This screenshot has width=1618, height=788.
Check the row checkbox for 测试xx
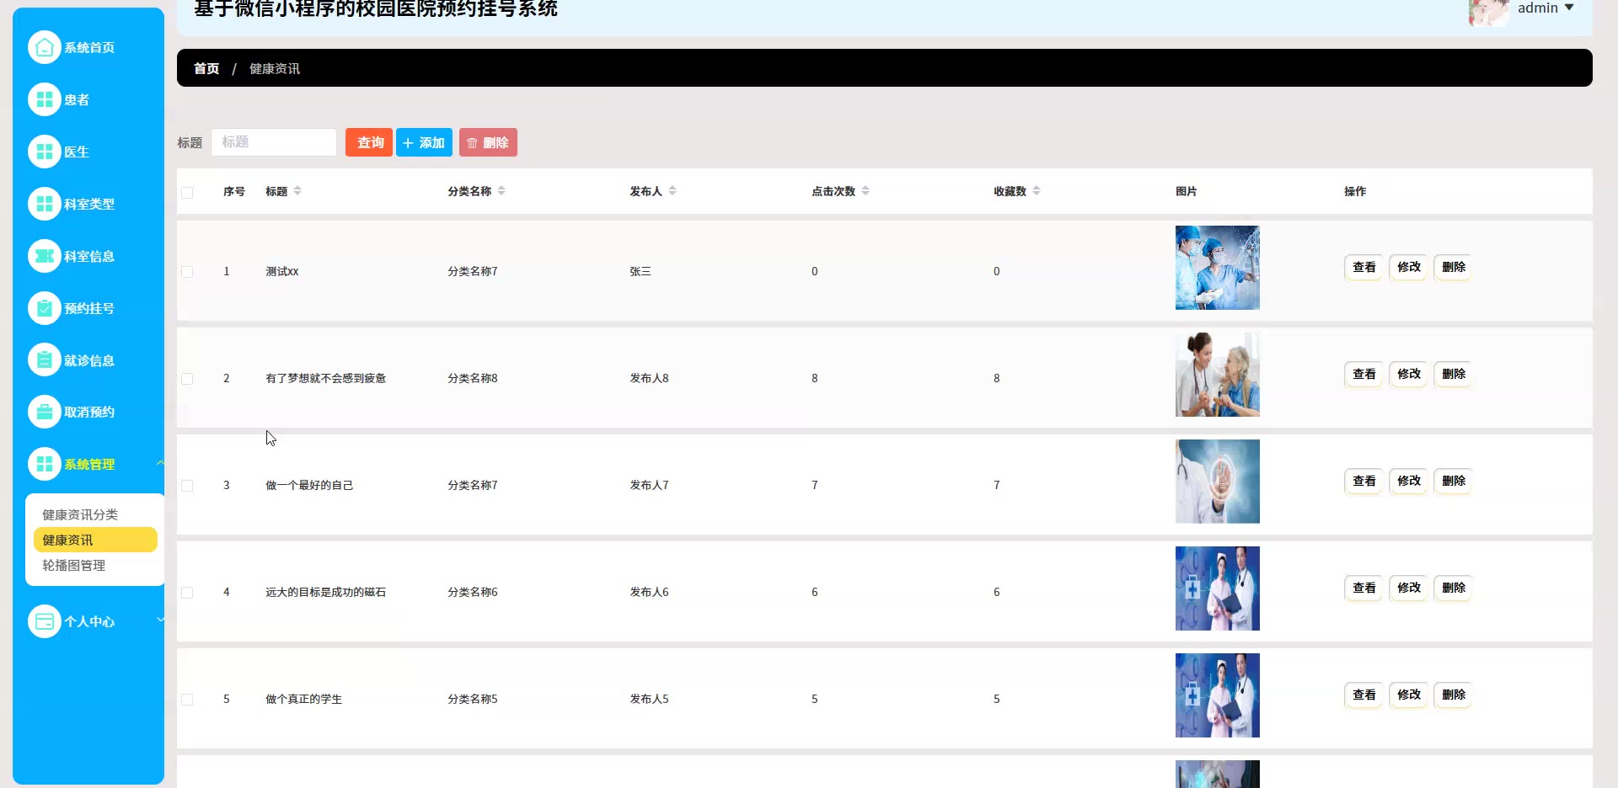point(187,272)
